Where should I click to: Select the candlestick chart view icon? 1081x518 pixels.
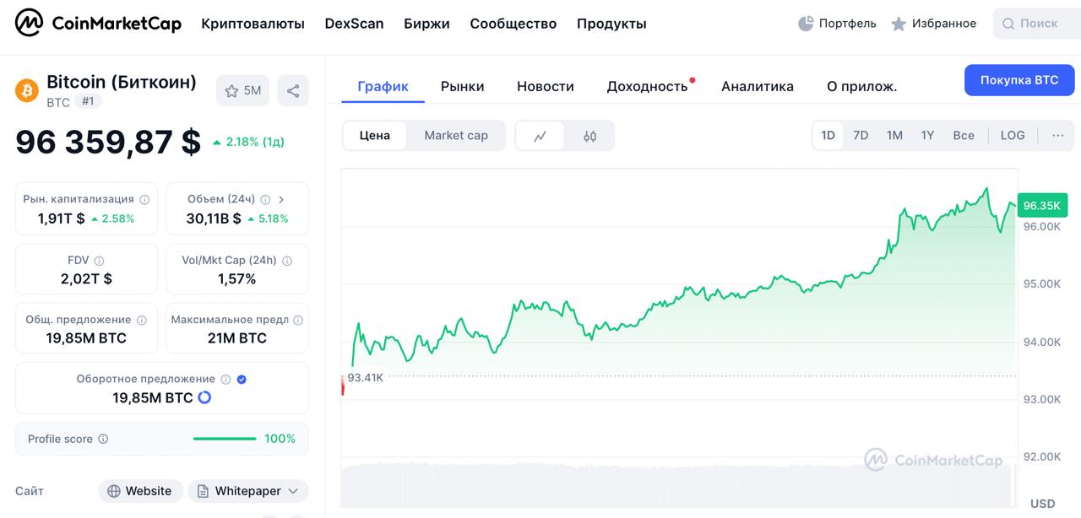click(589, 136)
